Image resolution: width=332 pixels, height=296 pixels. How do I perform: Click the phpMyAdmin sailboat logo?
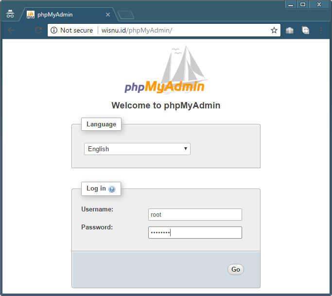(x=166, y=70)
